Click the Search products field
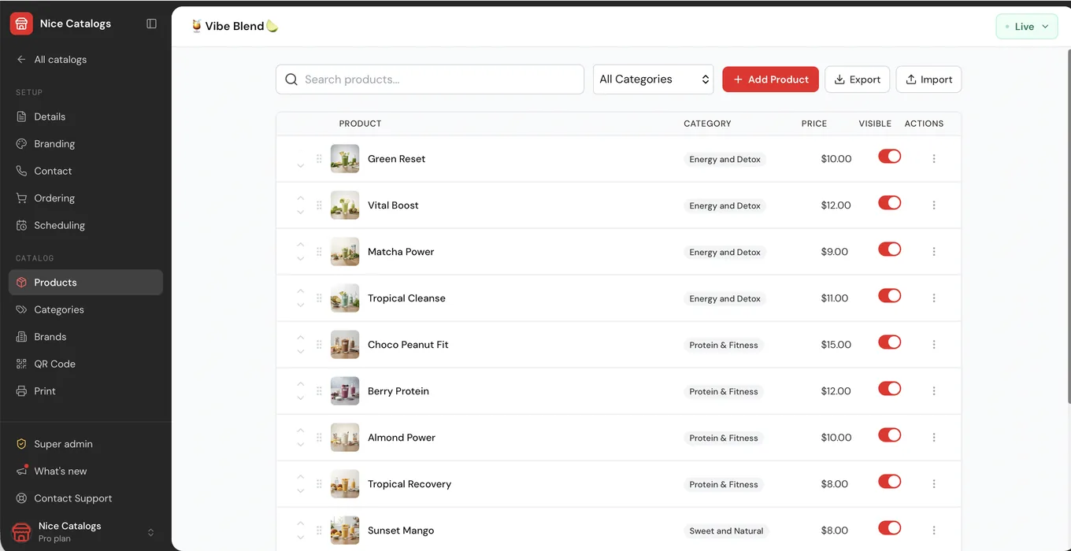1071x551 pixels. pyautogui.click(x=430, y=80)
